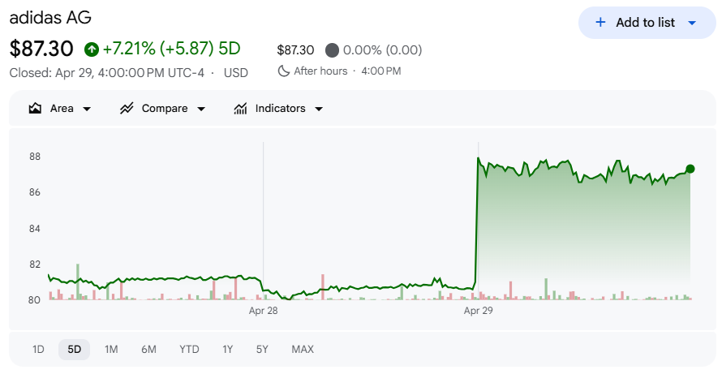Click the green up-arrow gain icon
The height and width of the screenshot is (374, 722).
(x=92, y=49)
